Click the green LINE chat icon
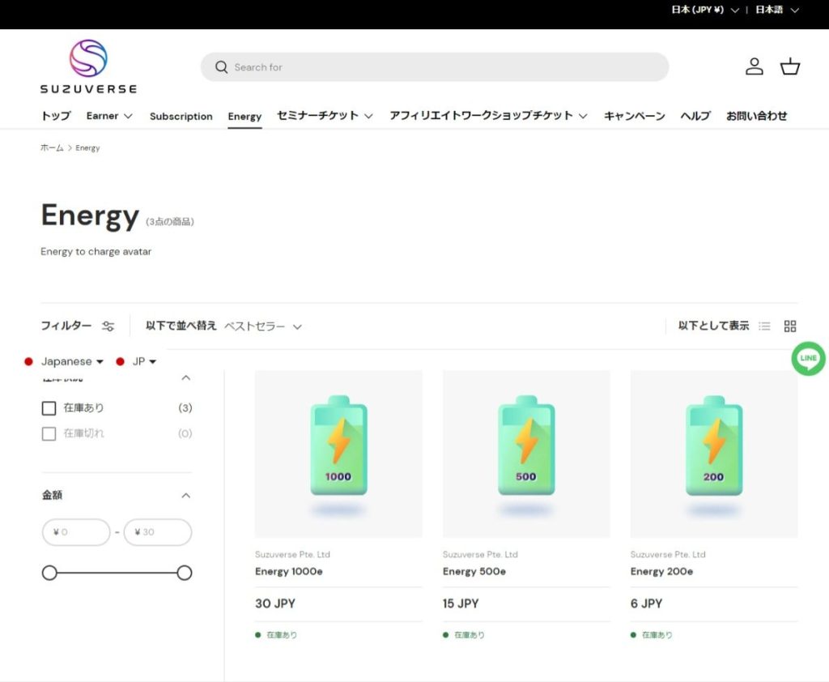The height and width of the screenshot is (682, 829). pyautogui.click(x=808, y=358)
